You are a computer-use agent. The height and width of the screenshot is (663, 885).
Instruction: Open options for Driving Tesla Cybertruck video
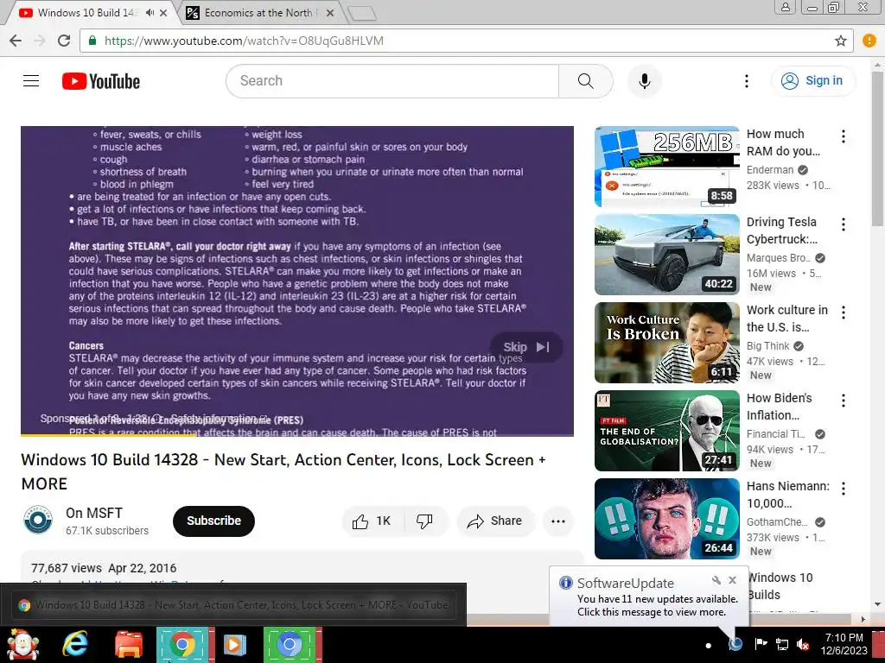click(844, 224)
